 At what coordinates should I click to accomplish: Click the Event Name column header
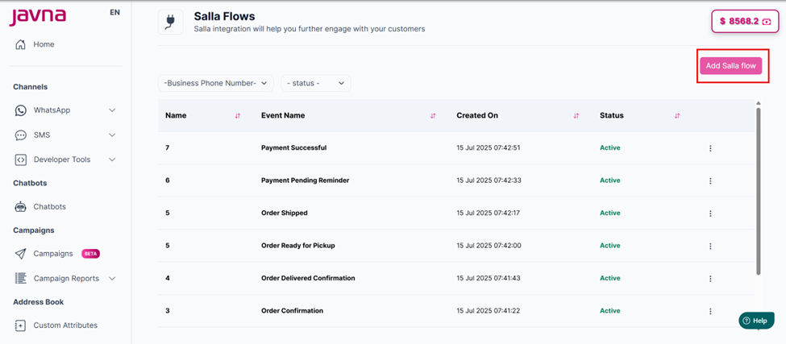click(283, 116)
